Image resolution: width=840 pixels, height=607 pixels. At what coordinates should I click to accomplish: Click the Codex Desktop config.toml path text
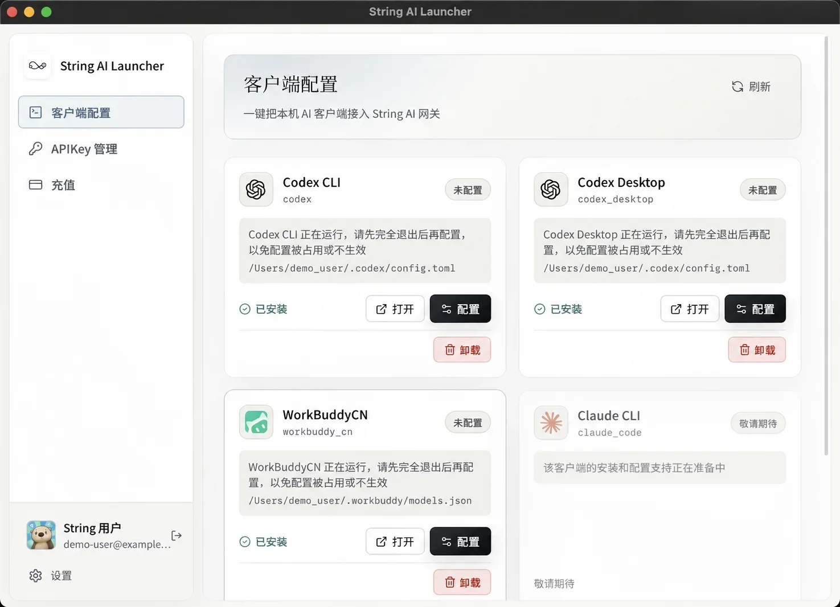pyautogui.click(x=646, y=268)
